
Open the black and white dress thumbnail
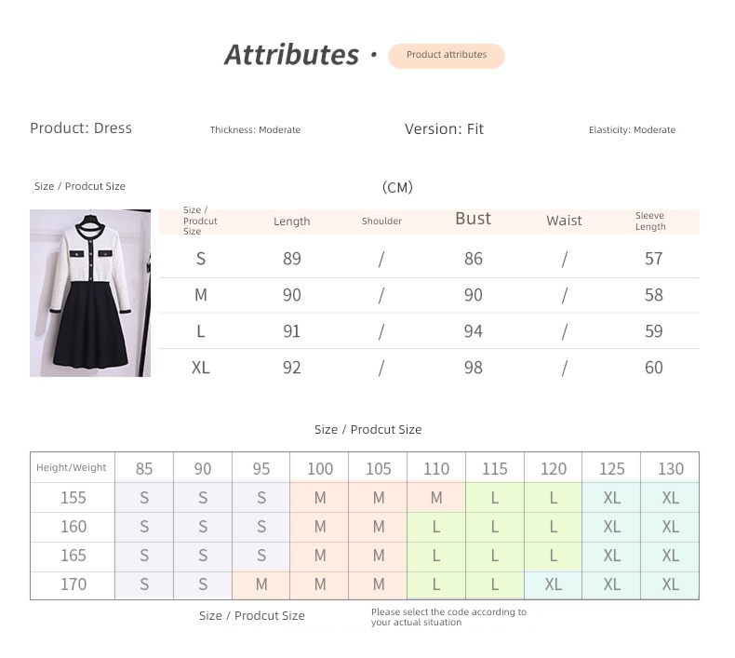click(x=90, y=292)
